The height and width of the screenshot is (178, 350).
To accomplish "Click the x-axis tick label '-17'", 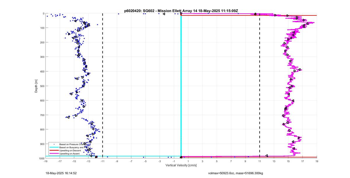I will pyautogui.click(x=60, y=161).
